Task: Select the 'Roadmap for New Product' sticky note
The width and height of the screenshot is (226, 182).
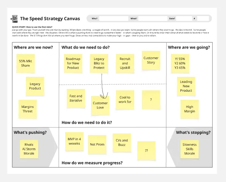Action: coord(73,63)
